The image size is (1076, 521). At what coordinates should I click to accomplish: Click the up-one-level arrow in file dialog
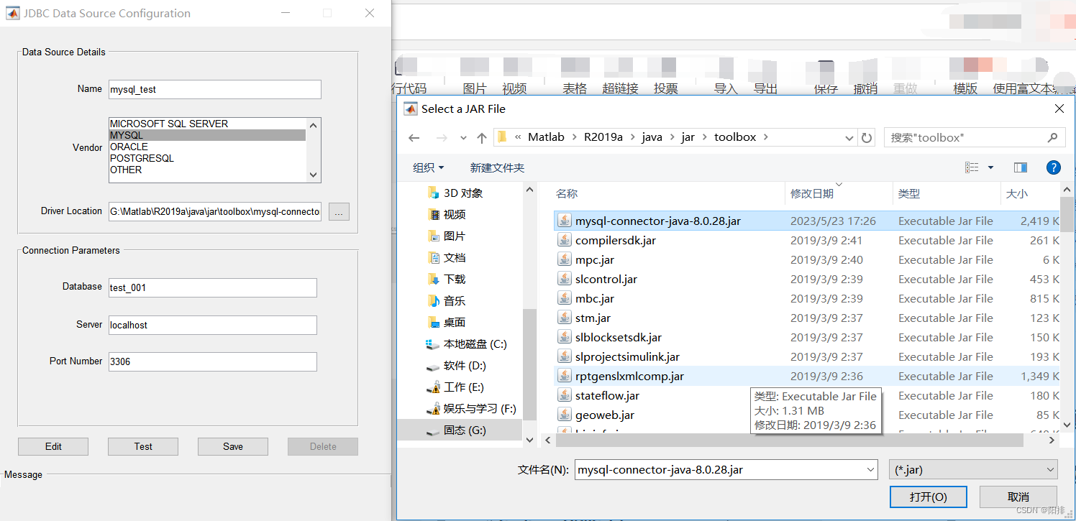pyautogui.click(x=482, y=137)
